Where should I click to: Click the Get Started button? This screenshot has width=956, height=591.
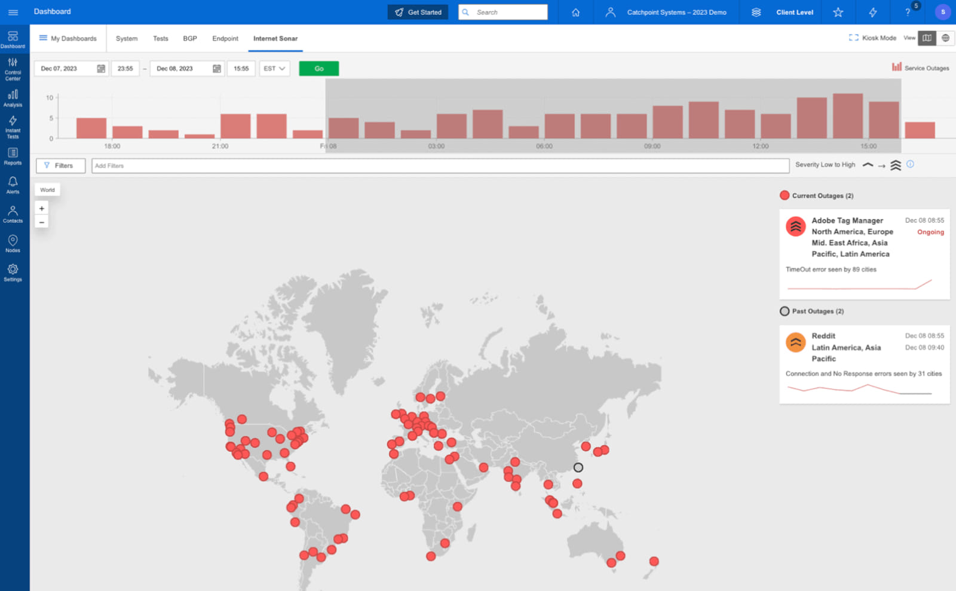pyautogui.click(x=418, y=12)
